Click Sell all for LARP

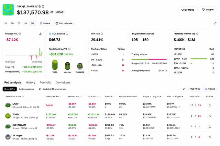(49, 105)
